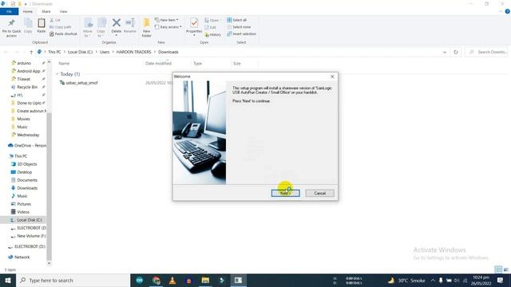
Task: Switch to the Home ribbon tab
Action: (x=28, y=11)
